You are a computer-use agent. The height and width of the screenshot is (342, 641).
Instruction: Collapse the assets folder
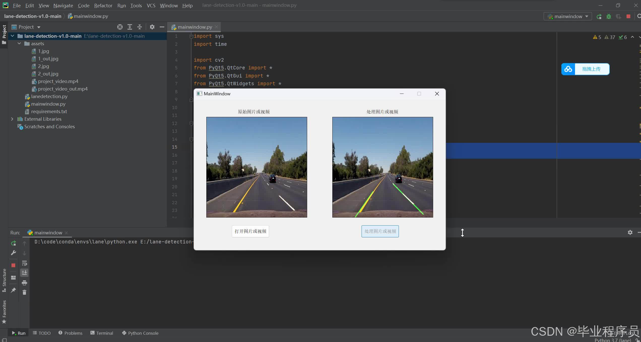(x=19, y=44)
